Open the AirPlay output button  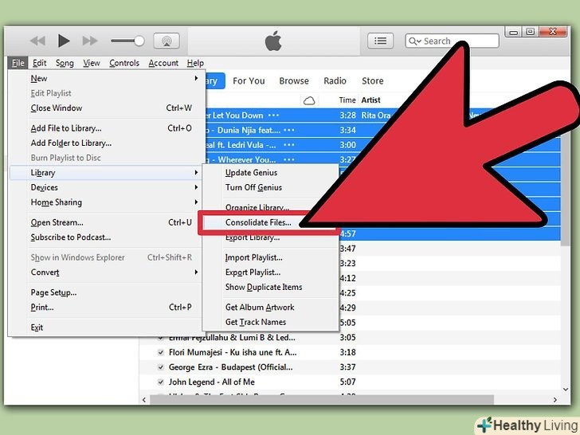pos(167,41)
